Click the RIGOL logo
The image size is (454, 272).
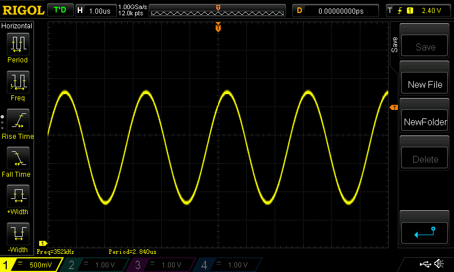pyautogui.click(x=23, y=11)
